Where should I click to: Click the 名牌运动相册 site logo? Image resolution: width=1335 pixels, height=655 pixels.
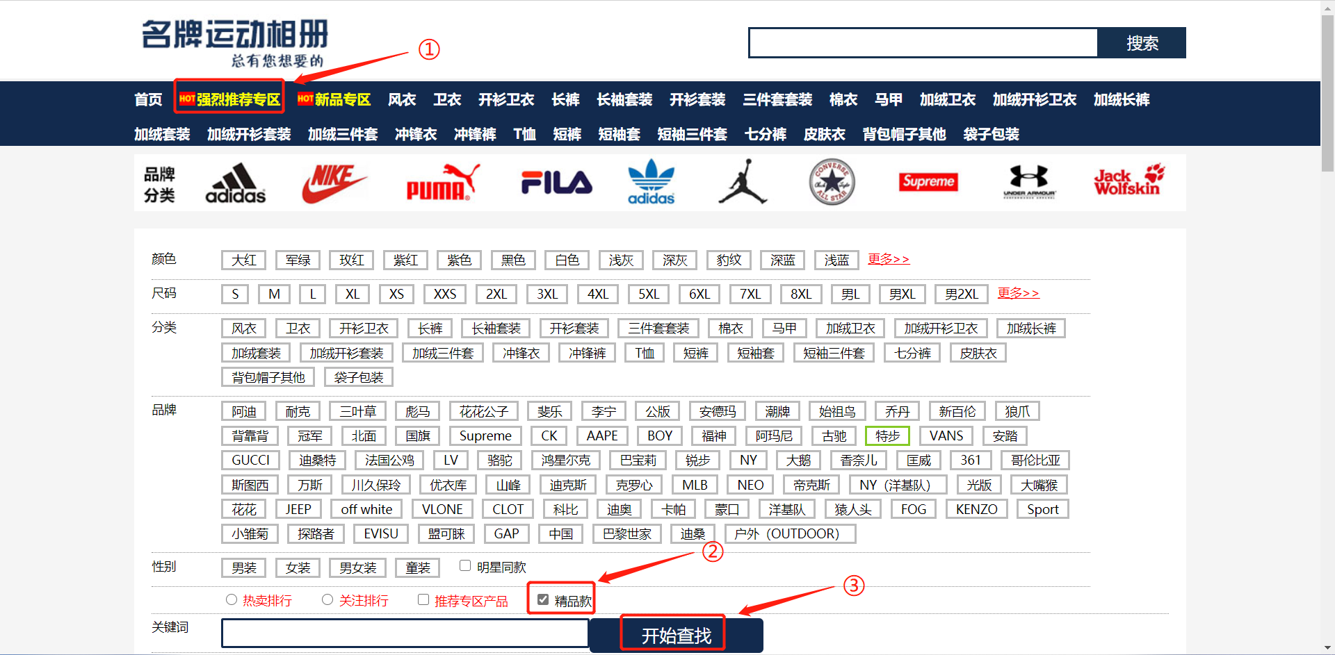coord(234,44)
